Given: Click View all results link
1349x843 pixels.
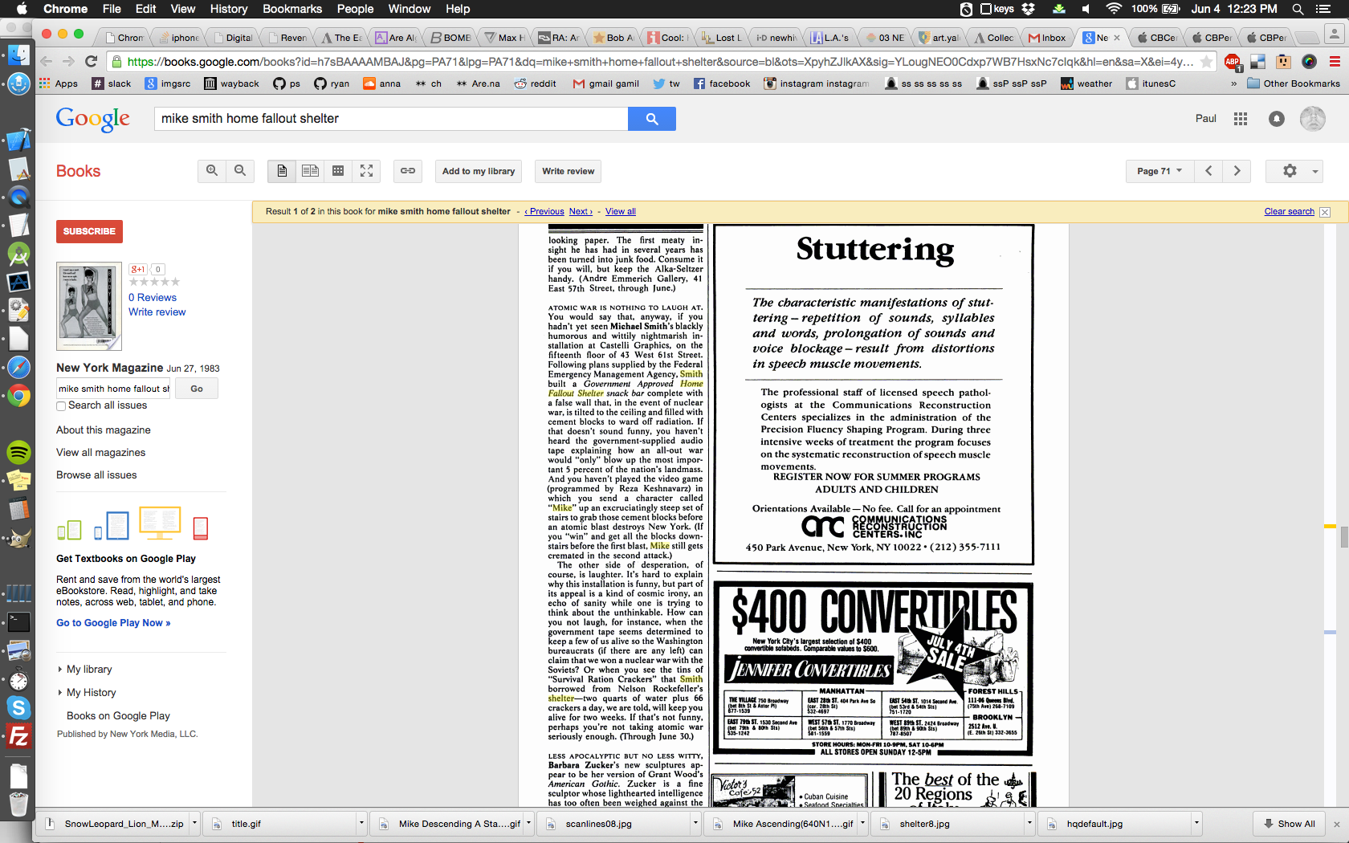Looking at the screenshot, I should (x=621, y=212).
